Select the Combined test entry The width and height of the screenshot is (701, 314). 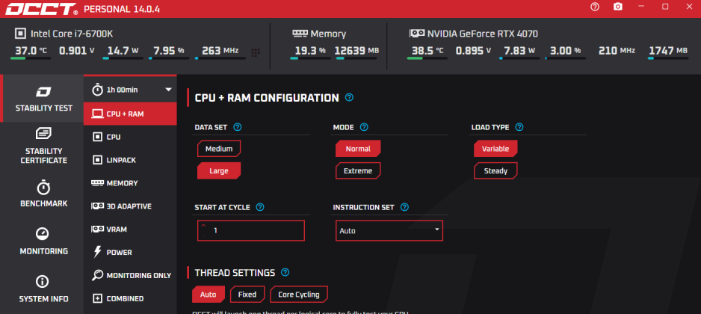pyautogui.click(x=130, y=298)
